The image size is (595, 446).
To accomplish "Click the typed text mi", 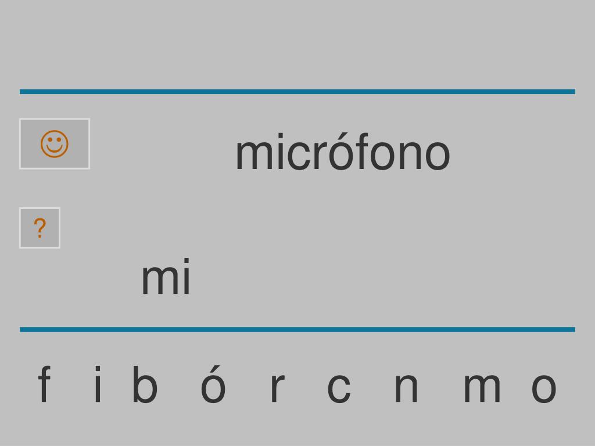I will tap(166, 276).
